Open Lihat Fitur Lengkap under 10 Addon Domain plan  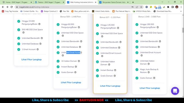click(71, 82)
